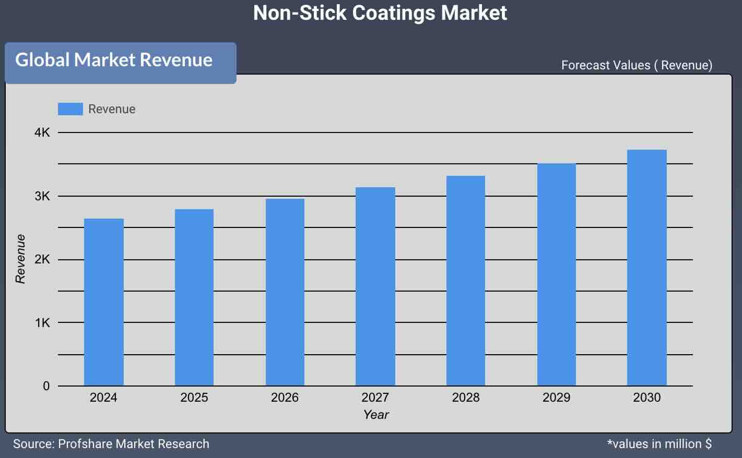Click the Year axis title
The height and width of the screenshot is (458, 742).
pos(376,415)
